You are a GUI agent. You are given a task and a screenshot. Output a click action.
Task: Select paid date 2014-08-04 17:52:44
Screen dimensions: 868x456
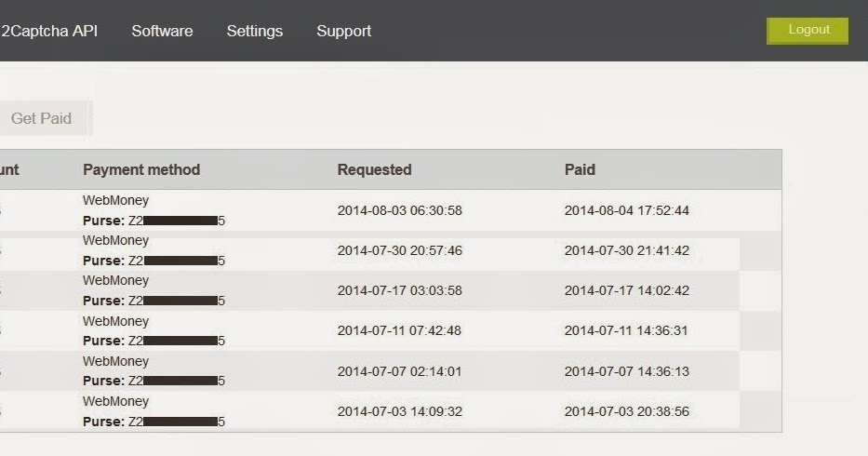click(x=626, y=210)
